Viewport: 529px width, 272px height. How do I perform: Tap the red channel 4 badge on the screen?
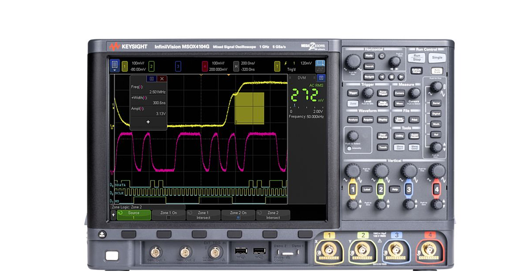coord(204,66)
